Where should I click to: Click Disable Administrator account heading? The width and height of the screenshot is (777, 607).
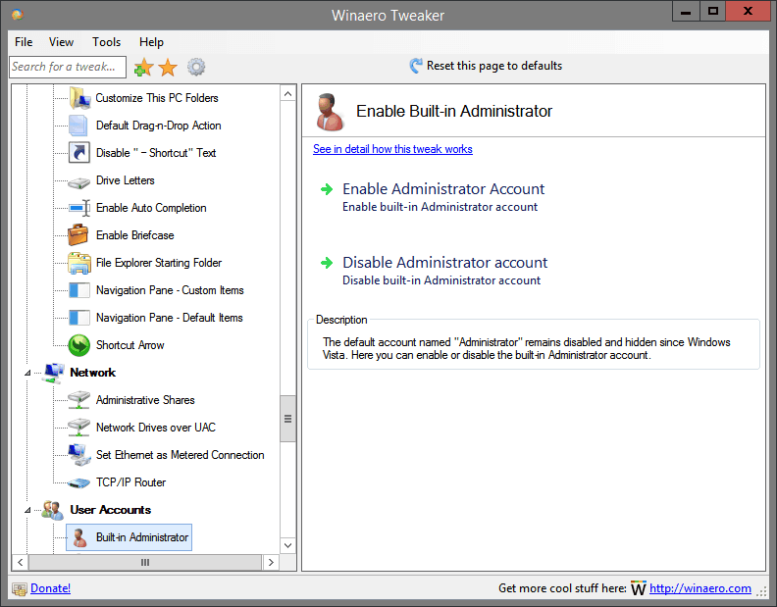point(445,262)
